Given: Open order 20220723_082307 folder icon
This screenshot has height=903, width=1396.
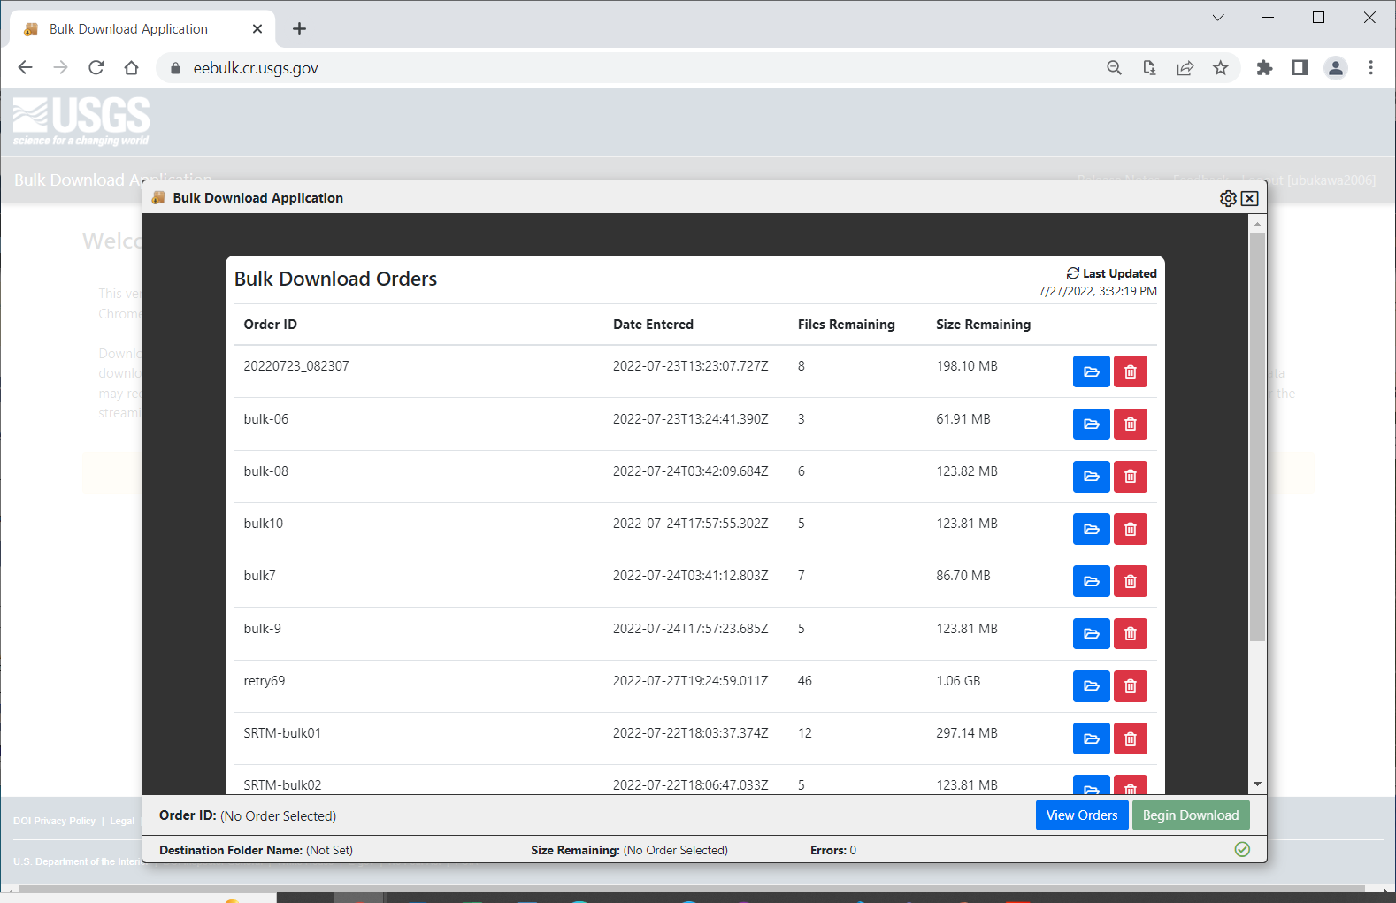Looking at the screenshot, I should click(1091, 371).
